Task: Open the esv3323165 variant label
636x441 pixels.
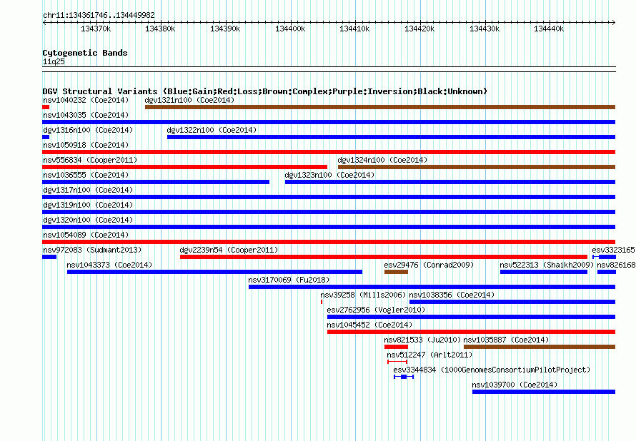Action: tap(613, 250)
